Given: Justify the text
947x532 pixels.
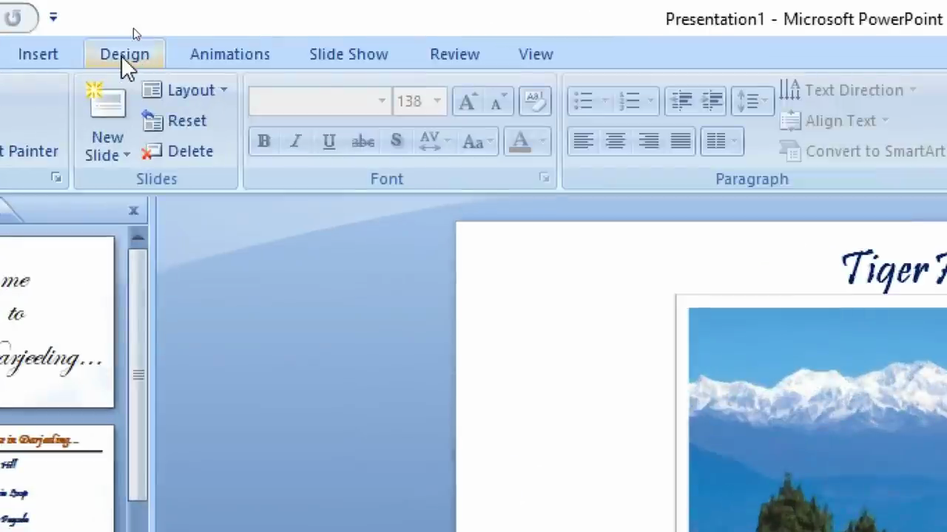Looking at the screenshot, I should tap(681, 141).
